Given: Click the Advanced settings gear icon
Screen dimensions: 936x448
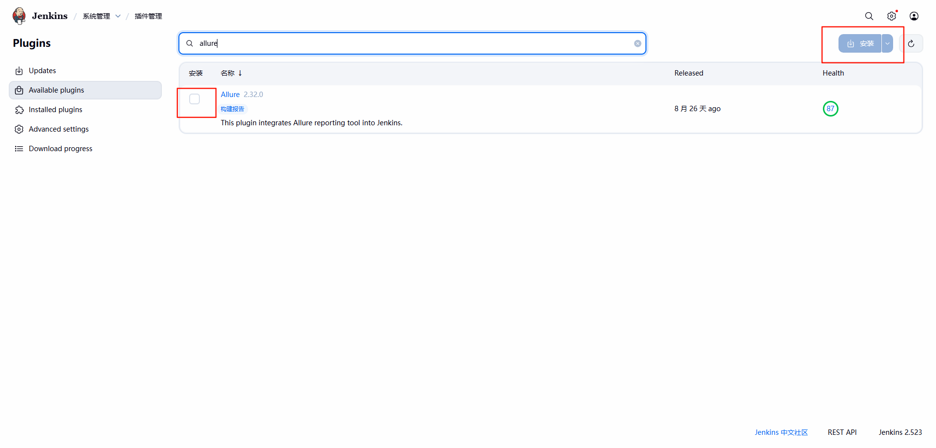Looking at the screenshot, I should [x=19, y=129].
